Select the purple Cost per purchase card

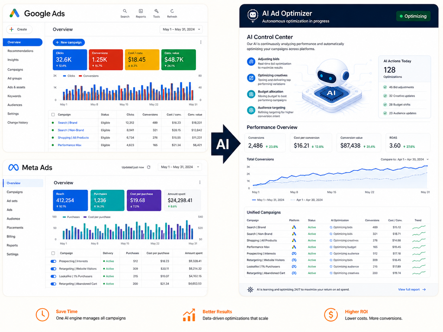144,200
